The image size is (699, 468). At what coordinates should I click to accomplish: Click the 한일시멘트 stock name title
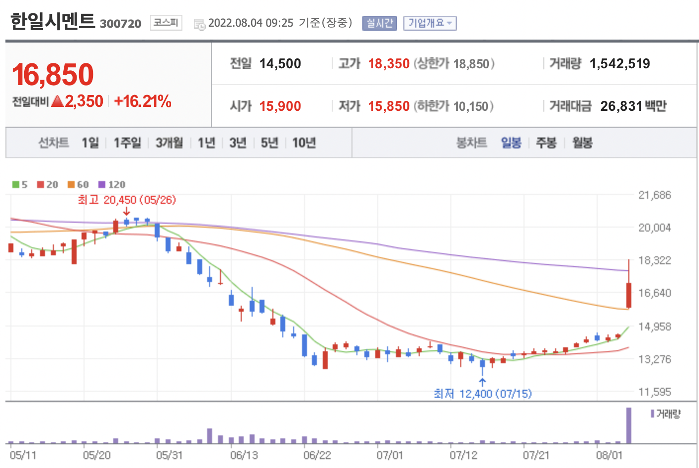[52, 21]
